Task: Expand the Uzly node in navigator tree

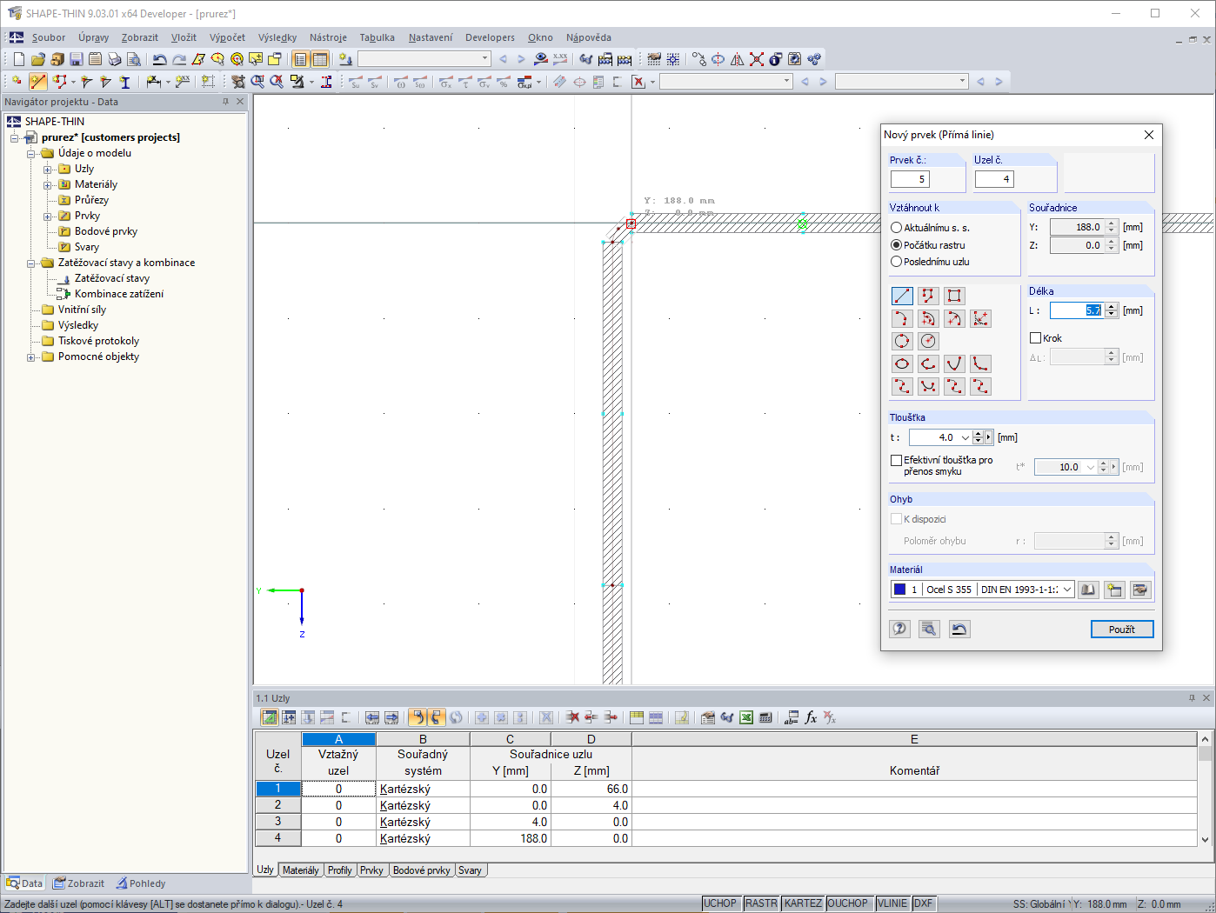Action: (x=48, y=169)
